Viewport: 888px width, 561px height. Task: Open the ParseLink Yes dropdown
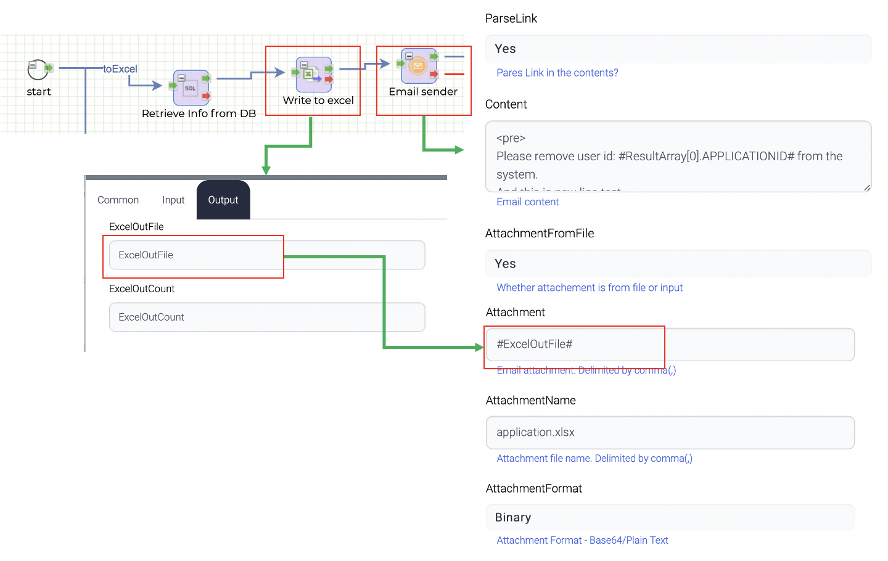tap(678, 49)
